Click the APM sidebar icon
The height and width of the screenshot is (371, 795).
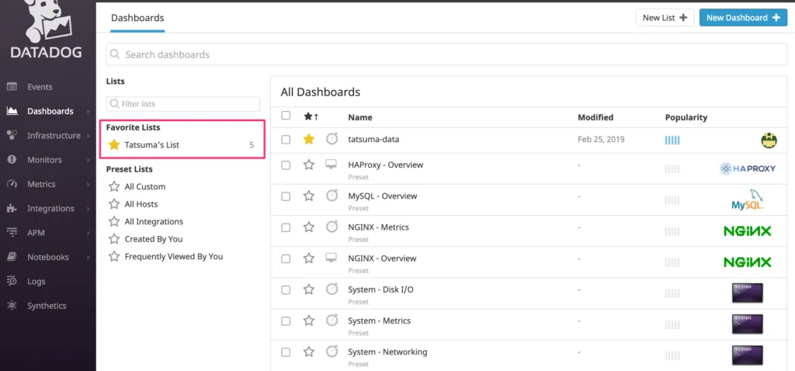[x=12, y=233]
